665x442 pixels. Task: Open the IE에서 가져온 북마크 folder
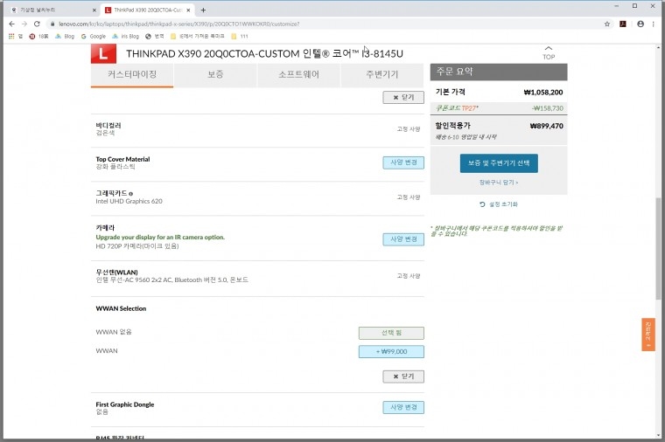[198, 37]
